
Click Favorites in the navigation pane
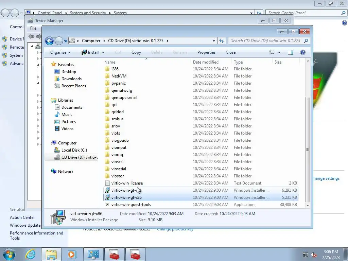(x=66, y=64)
